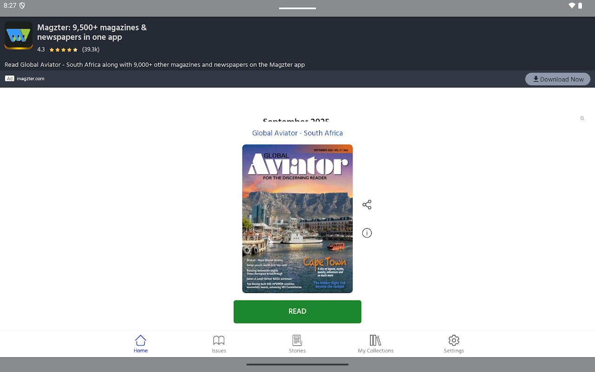The image size is (595, 372).
Task: Open the magzter.com advertiser link
Action: click(31, 79)
